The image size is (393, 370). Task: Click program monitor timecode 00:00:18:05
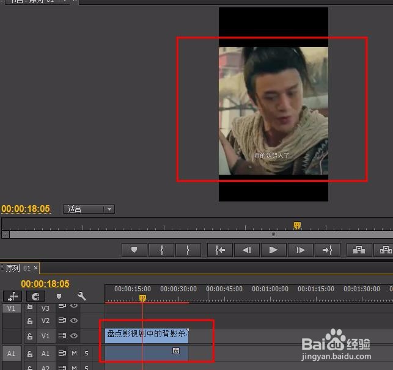tap(26, 209)
